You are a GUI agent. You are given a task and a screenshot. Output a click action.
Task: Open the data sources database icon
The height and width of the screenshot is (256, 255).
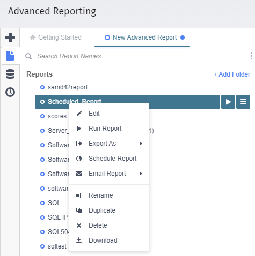click(x=10, y=74)
